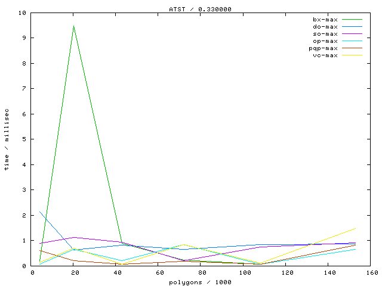Click the x-axis tick label 160
Screen dimensions: 382x286
pos(372,272)
